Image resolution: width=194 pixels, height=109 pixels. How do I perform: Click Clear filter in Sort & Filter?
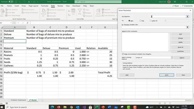pyautogui.click(x=86, y=10)
